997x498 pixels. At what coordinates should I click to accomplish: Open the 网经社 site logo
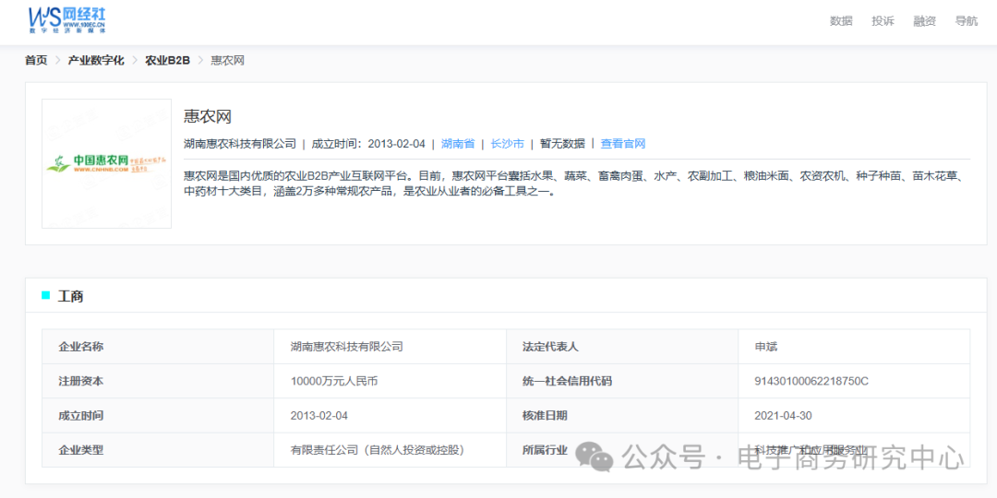point(66,20)
